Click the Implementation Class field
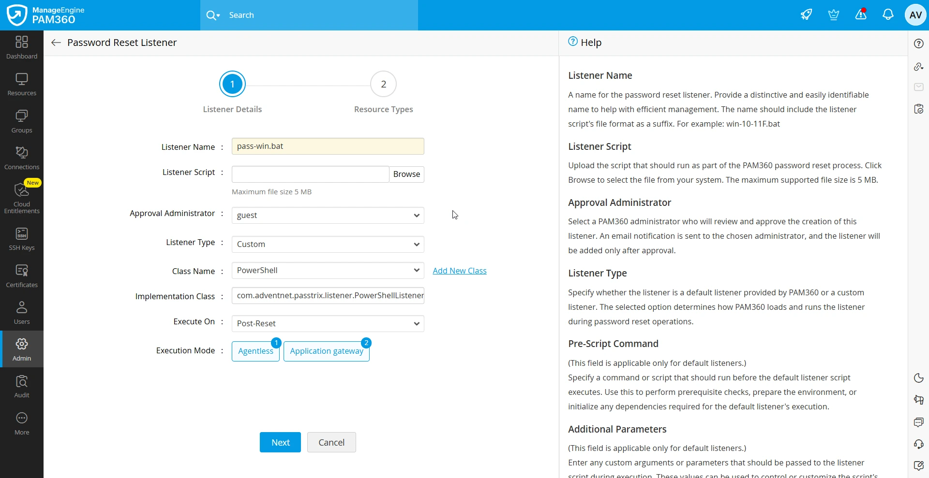 click(328, 296)
